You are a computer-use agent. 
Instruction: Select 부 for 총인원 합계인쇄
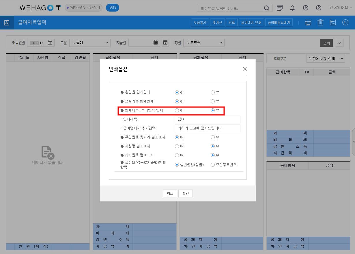coord(213,92)
